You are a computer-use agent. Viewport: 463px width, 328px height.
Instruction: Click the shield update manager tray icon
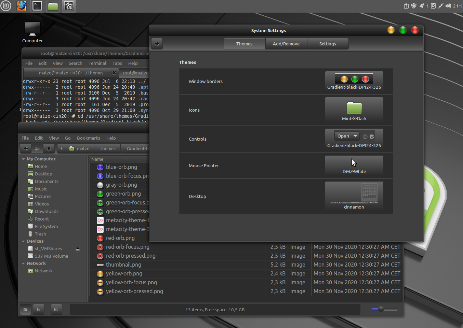414,6
